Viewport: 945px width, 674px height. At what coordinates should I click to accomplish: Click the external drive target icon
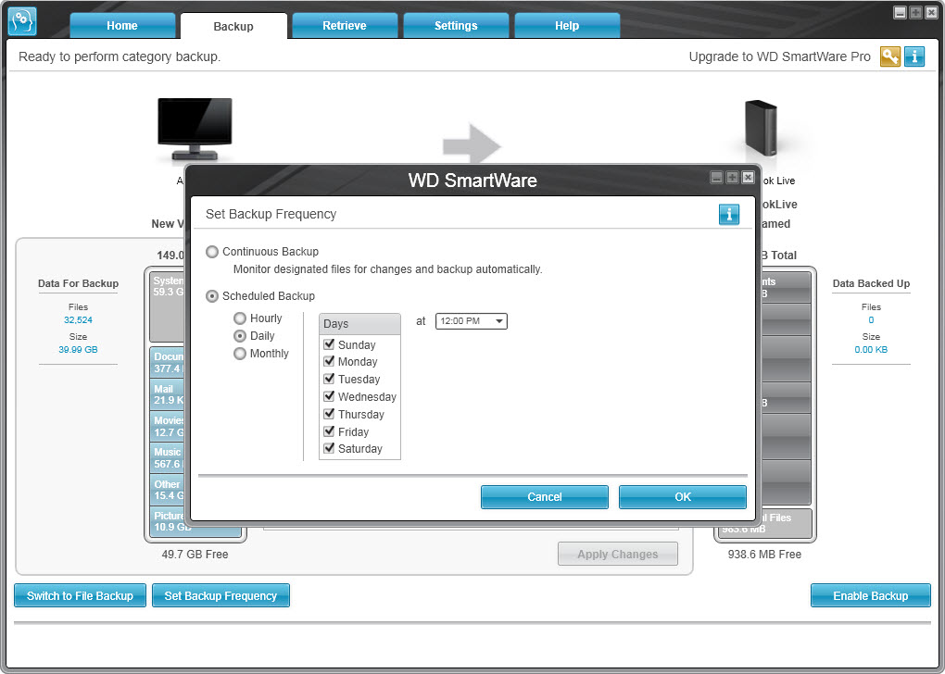762,128
